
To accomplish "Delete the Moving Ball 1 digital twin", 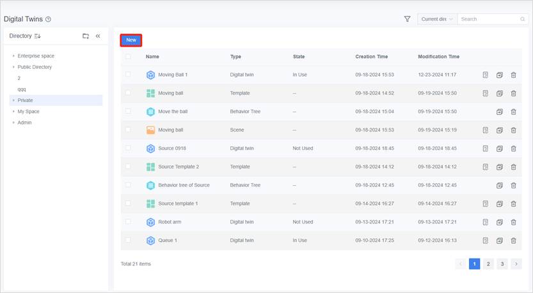I will (x=513, y=75).
